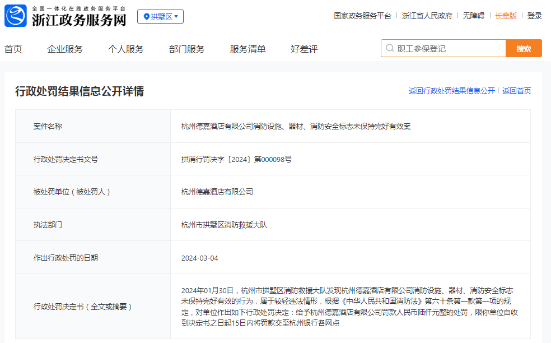Follow the 返回首页 link
This screenshot has width=551, height=343.
pyautogui.click(x=516, y=91)
